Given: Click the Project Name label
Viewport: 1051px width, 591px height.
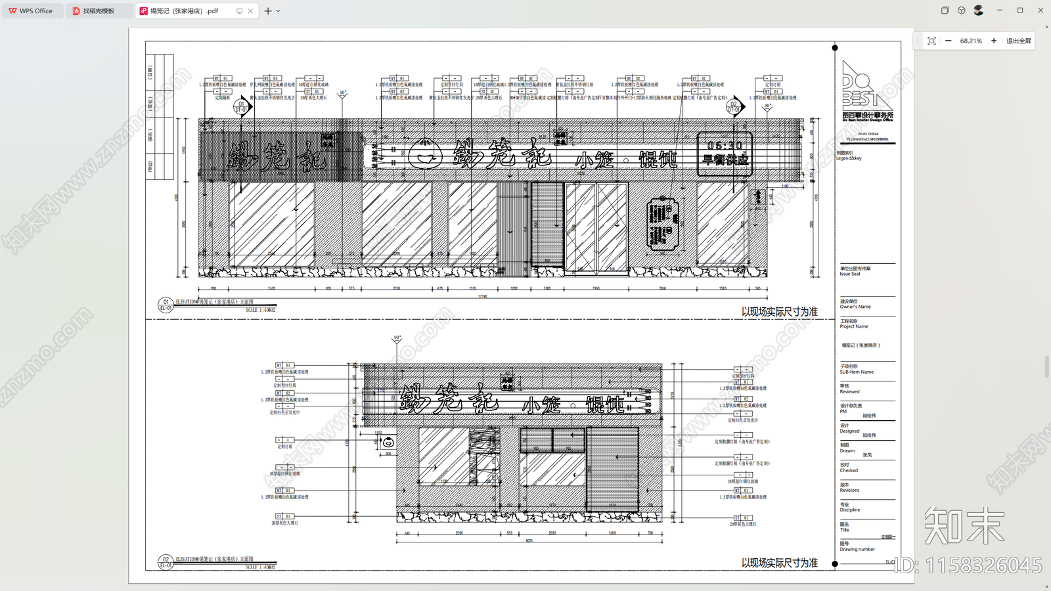Looking at the screenshot, I should 854,326.
